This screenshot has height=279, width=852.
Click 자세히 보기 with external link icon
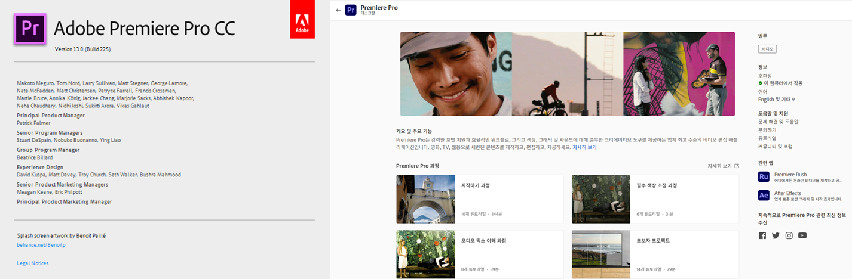tap(723, 166)
